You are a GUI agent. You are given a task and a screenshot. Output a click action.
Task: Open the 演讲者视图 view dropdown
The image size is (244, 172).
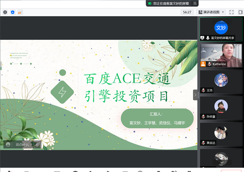pos(212,12)
